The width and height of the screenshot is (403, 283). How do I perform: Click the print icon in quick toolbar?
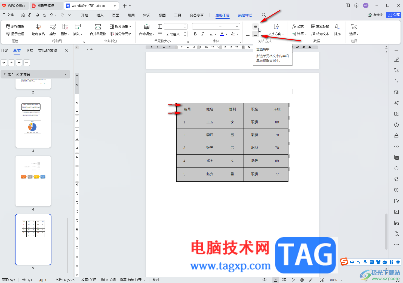[x=37, y=15]
